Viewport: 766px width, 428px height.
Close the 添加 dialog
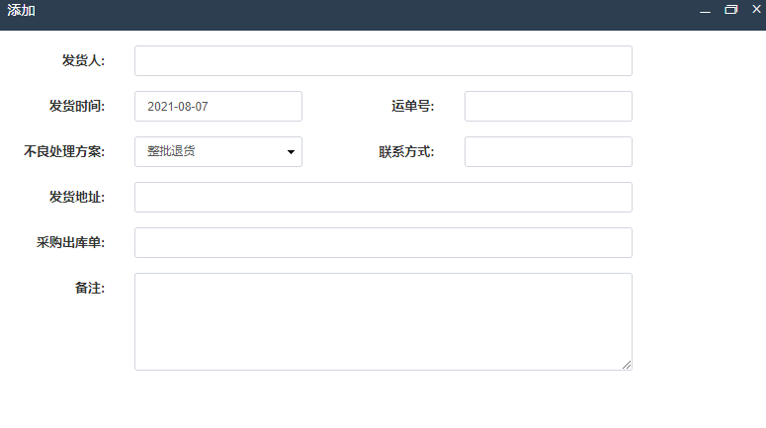(756, 9)
